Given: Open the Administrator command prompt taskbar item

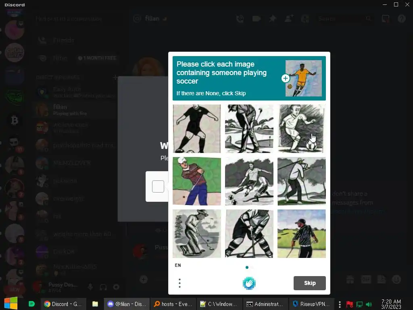Looking at the screenshot, I should click(x=265, y=304).
